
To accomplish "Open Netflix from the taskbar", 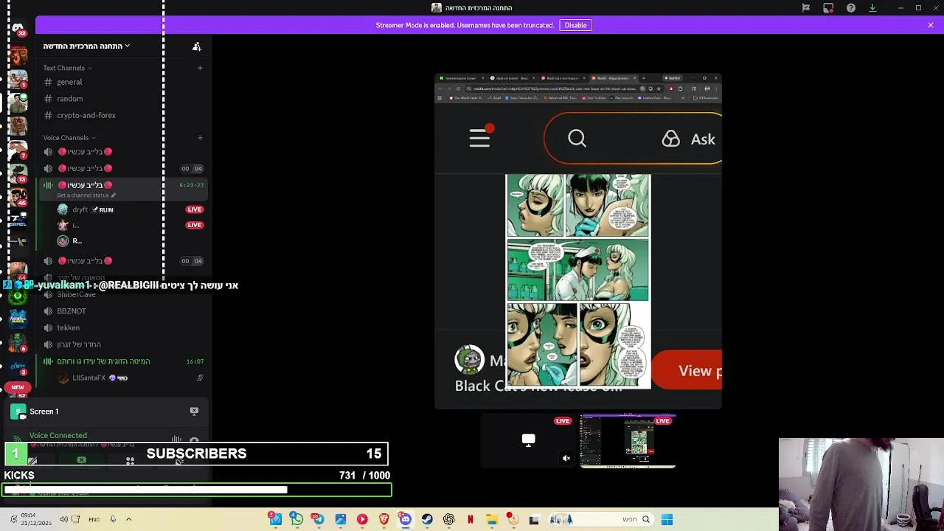I will point(471,519).
